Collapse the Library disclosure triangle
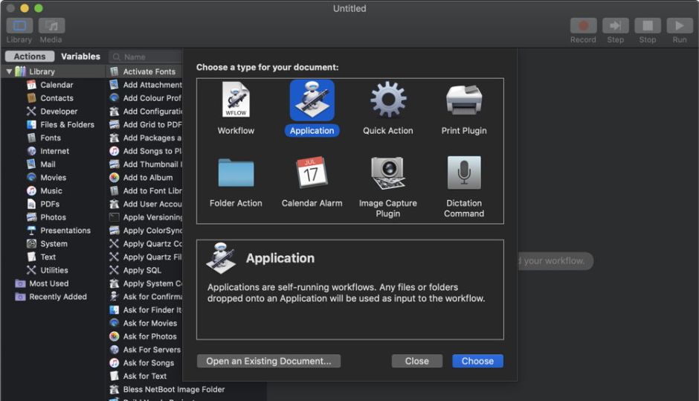 pos(9,72)
